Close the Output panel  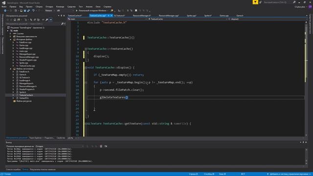[x=306, y=142]
